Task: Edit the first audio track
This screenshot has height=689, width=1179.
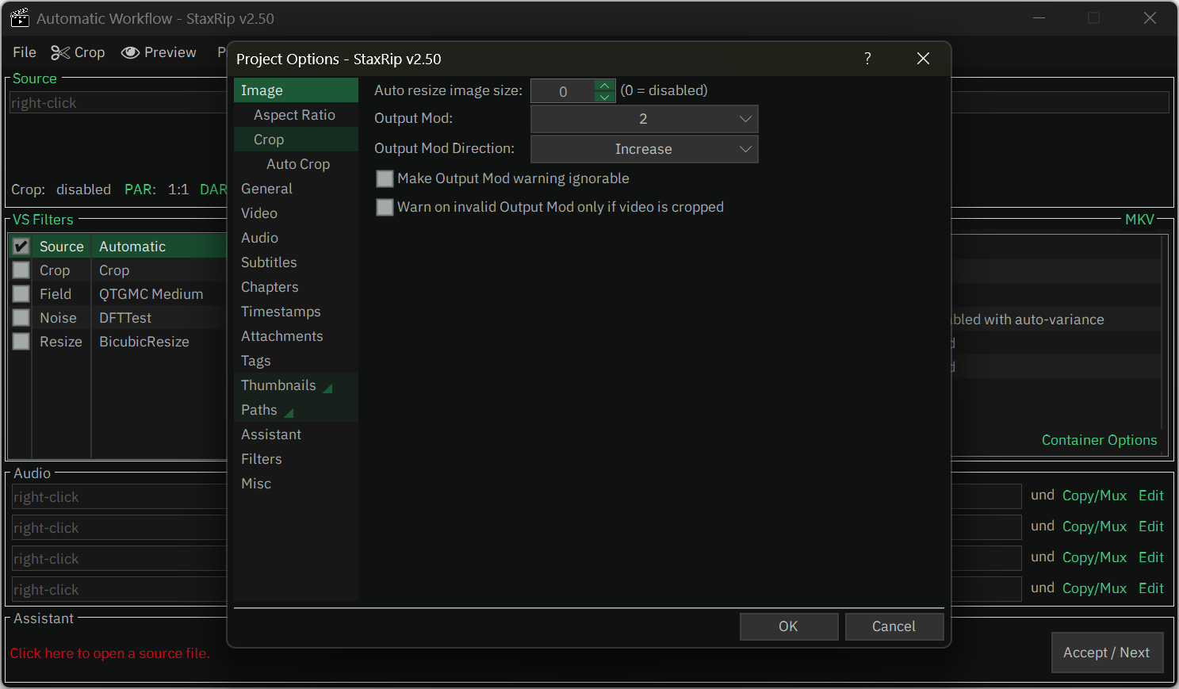Action: coord(1150,496)
